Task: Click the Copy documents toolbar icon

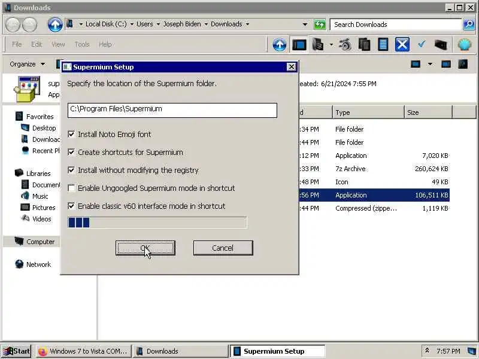Action: 364,45
